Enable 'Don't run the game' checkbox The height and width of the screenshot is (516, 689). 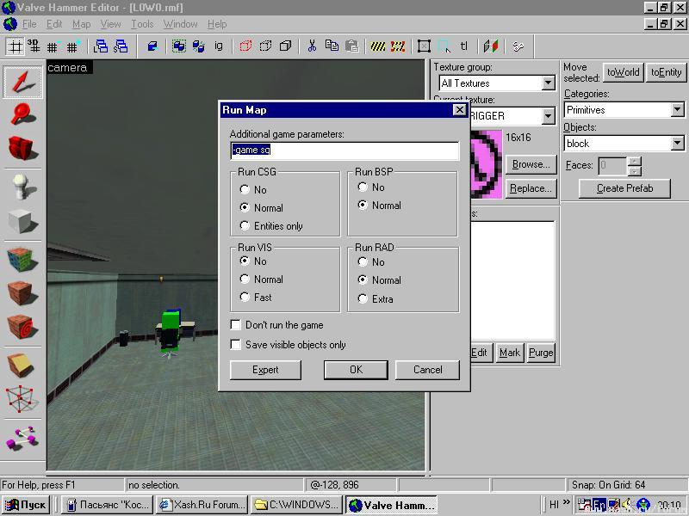point(236,325)
